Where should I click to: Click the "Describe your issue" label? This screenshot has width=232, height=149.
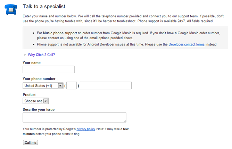pyautogui.click(x=39, y=110)
